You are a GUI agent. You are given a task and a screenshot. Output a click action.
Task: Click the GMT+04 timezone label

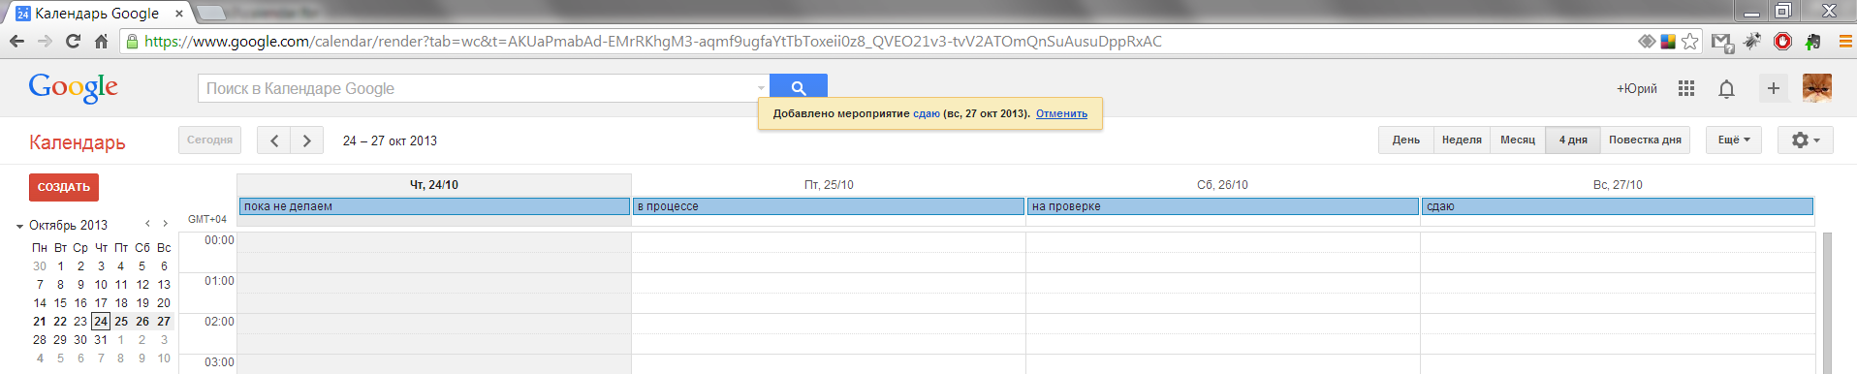click(x=206, y=220)
